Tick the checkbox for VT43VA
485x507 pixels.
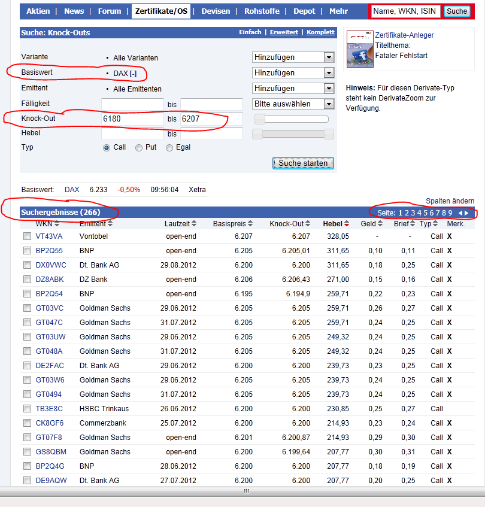coord(27,236)
